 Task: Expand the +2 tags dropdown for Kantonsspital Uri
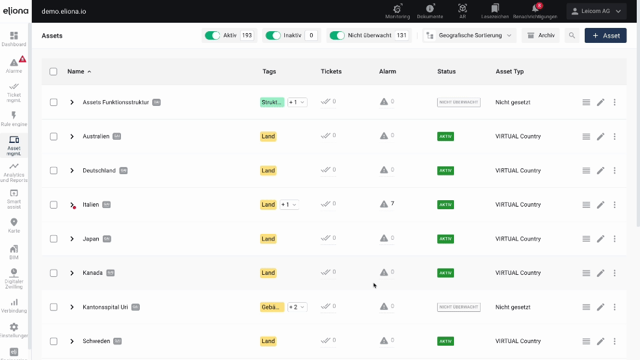click(296, 307)
